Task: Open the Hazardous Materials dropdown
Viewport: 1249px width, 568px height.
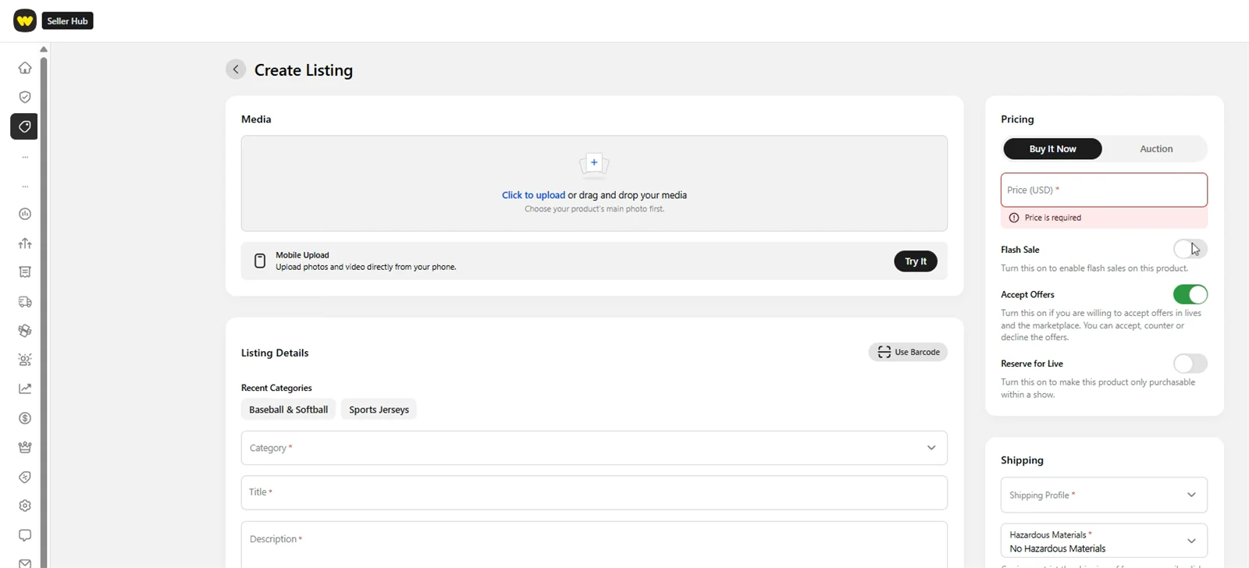Action: 1104,541
